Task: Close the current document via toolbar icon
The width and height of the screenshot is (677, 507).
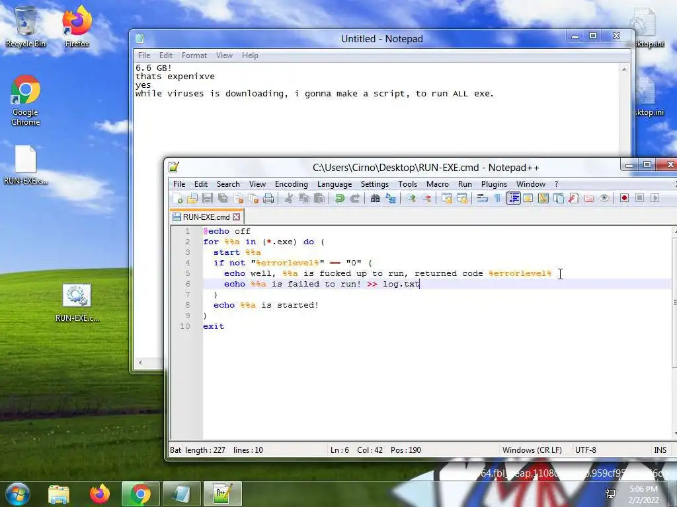Action: click(238, 198)
